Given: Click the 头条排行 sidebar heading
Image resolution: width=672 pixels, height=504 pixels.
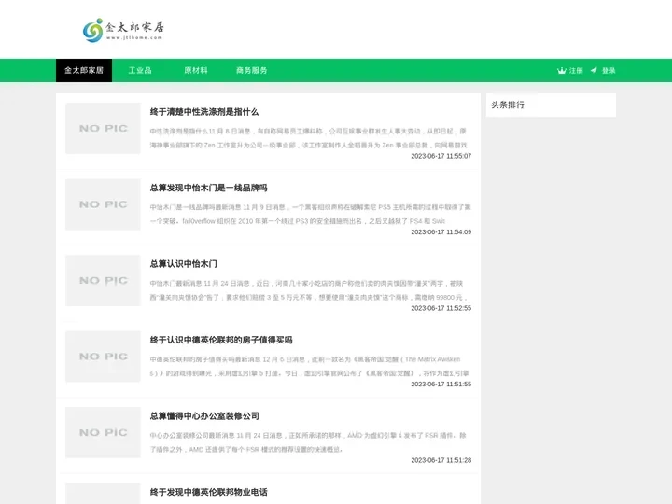Looking at the screenshot, I should [x=508, y=105].
